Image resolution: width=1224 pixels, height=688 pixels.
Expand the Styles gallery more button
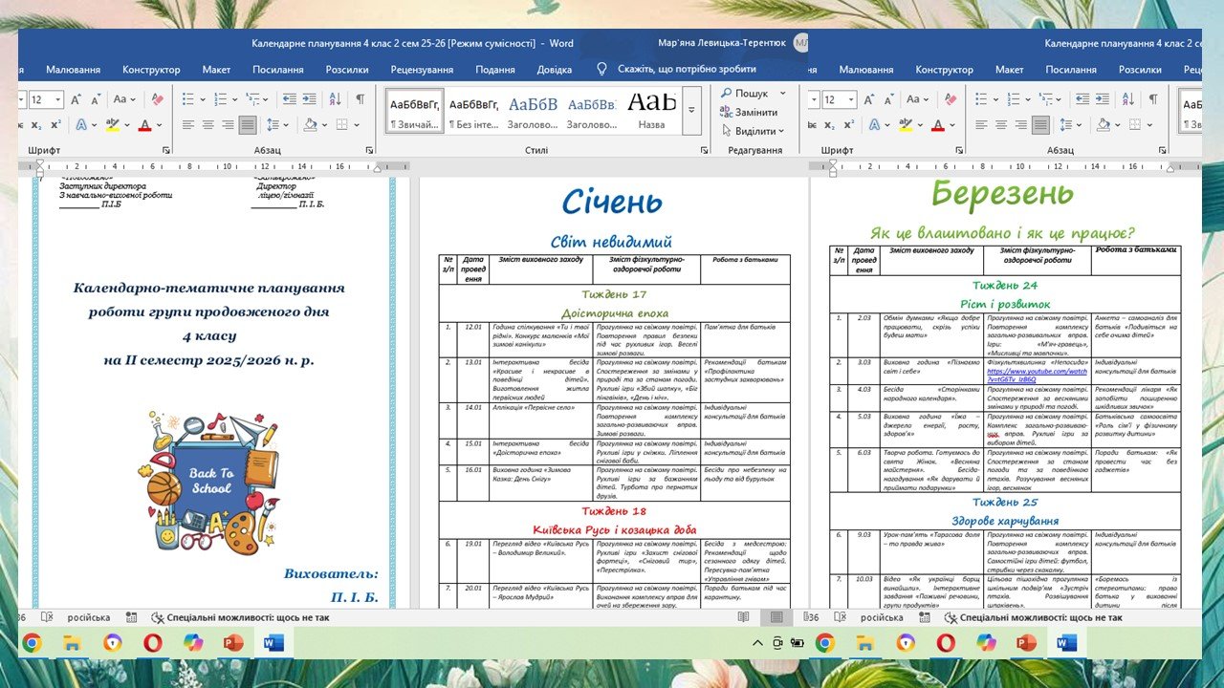(x=691, y=112)
